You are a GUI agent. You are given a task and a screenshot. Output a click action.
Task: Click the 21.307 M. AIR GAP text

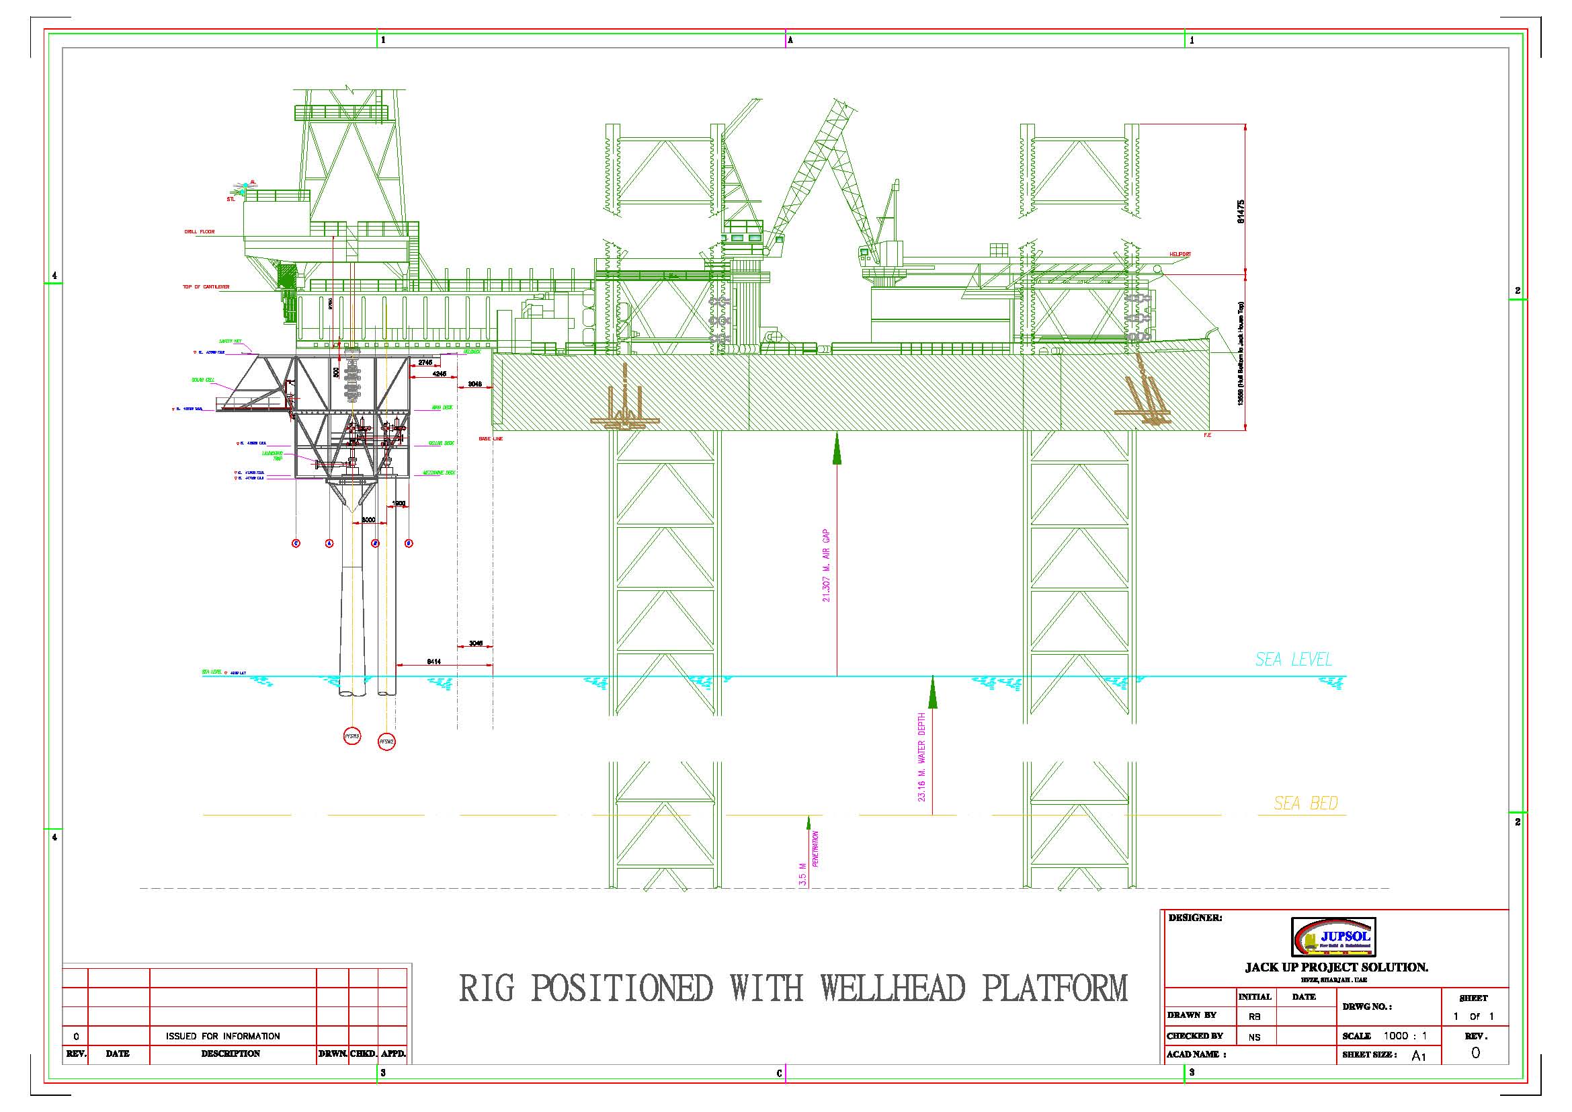[x=827, y=565]
